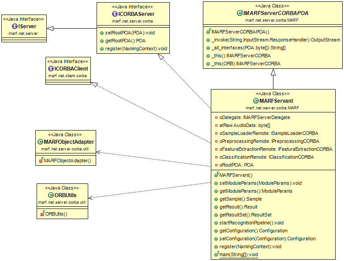Image resolution: width=344 pixels, height=261 pixels.
Task: Click the _this(ORB):IMARFServerCORBA method text
Action: [246, 63]
